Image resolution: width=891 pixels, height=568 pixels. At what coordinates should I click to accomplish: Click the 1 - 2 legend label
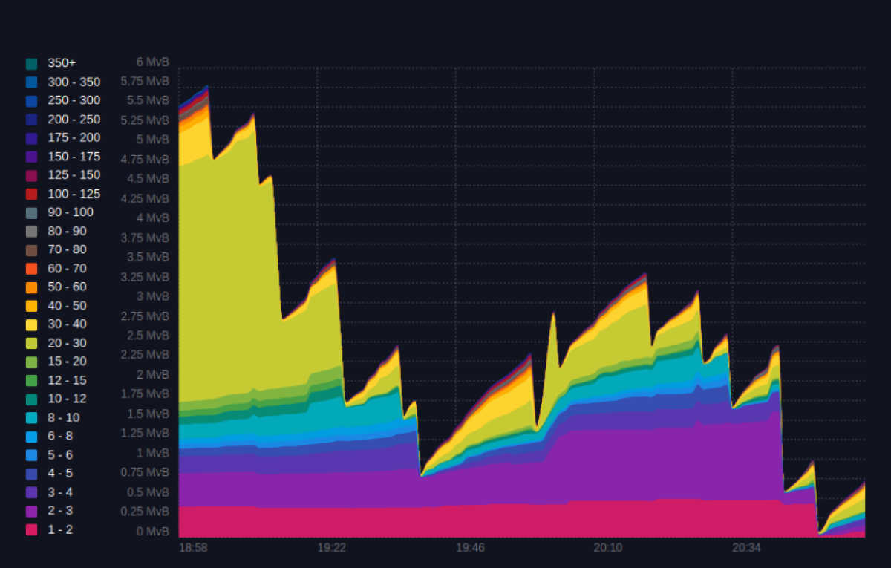[60, 529]
